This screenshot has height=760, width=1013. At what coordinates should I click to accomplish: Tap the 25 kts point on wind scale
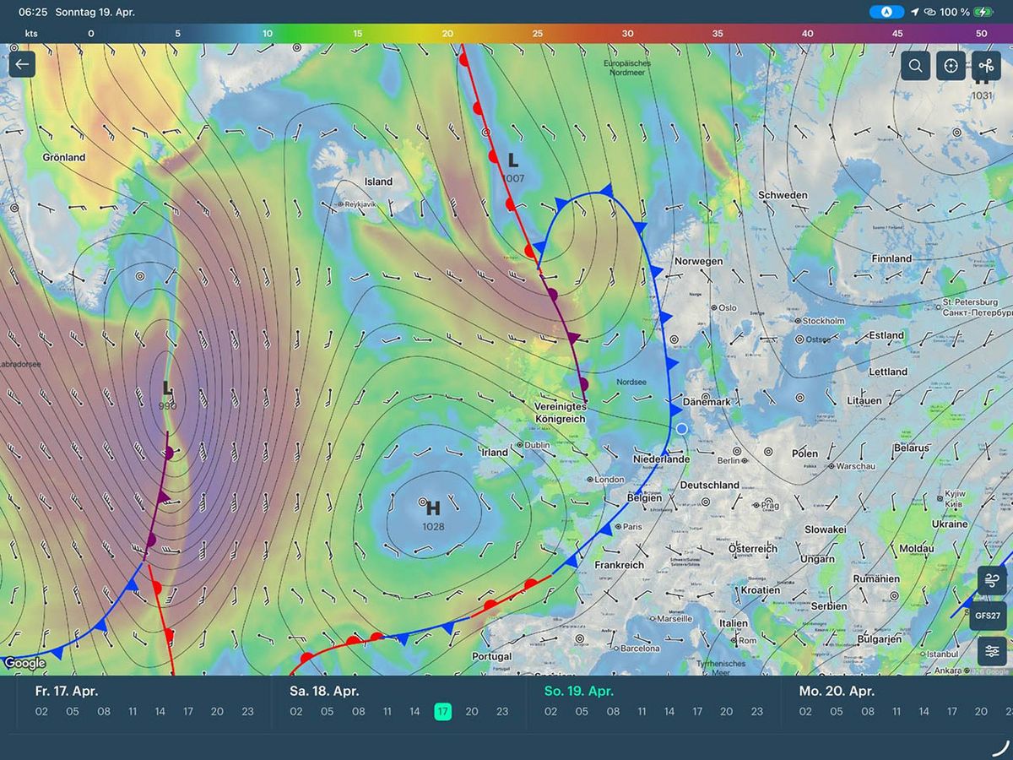(538, 33)
